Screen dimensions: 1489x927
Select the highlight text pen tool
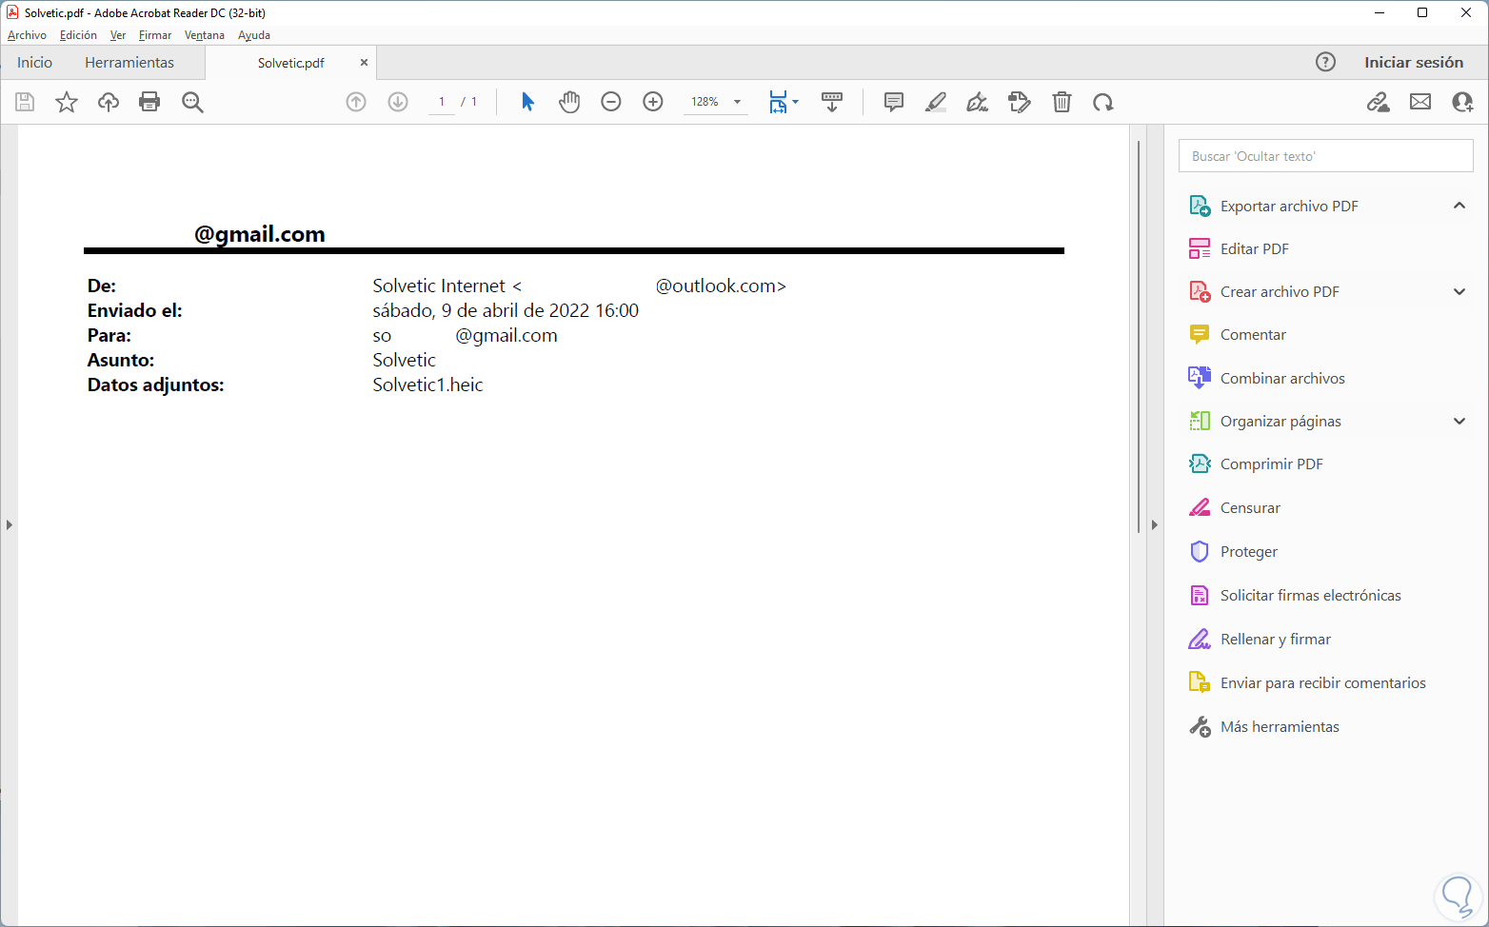936,102
